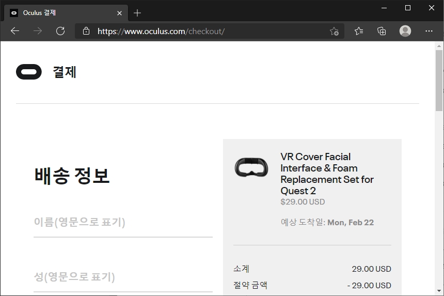Click the scrollbar up arrow
Screen dimensions: 444x296
click(x=439, y=45)
